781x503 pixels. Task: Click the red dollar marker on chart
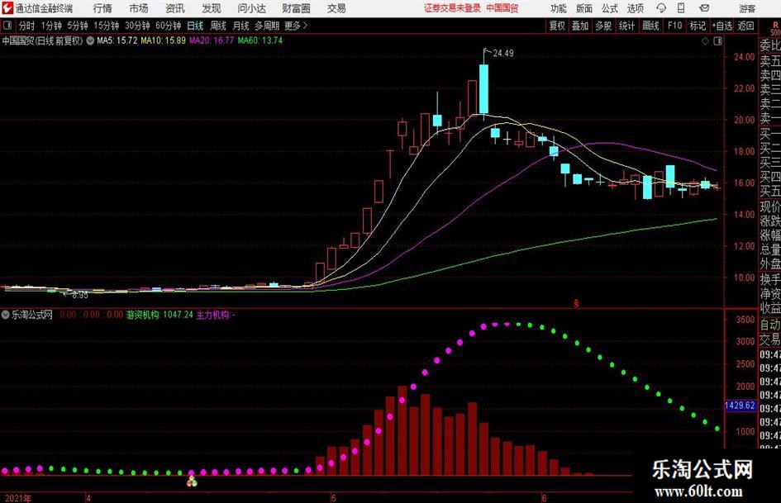tap(576, 303)
